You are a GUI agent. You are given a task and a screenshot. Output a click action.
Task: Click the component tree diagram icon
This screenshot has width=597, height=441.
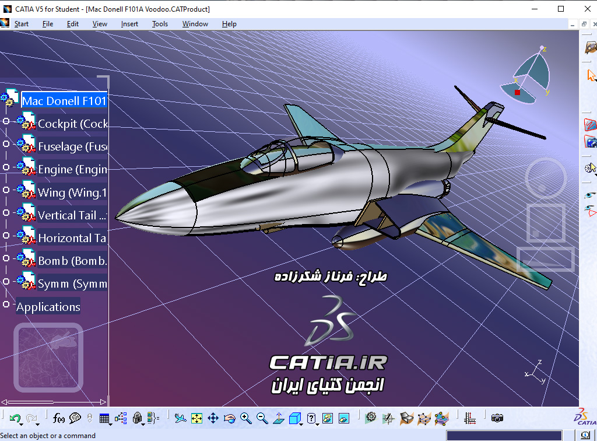click(x=121, y=418)
